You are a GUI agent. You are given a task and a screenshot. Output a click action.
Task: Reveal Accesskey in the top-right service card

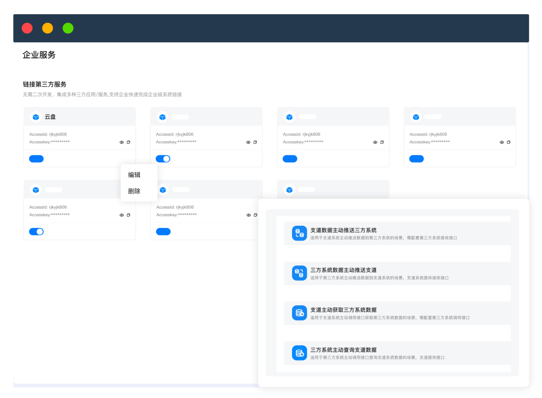pyautogui.click(x=502, y=142)
